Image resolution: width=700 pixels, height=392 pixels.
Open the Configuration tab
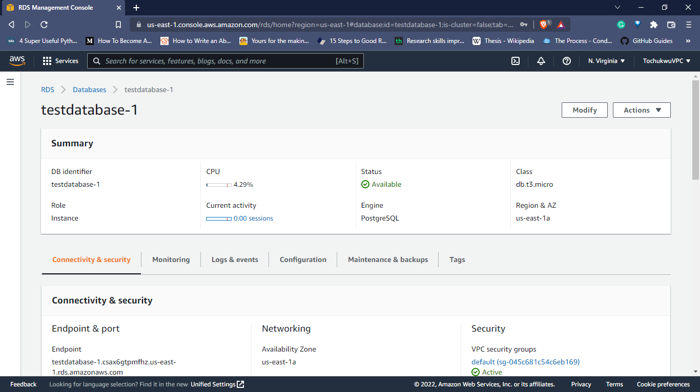pos(303,259)
